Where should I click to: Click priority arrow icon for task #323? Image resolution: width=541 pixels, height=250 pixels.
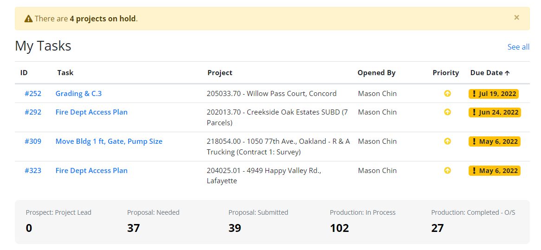coord(447,171)
